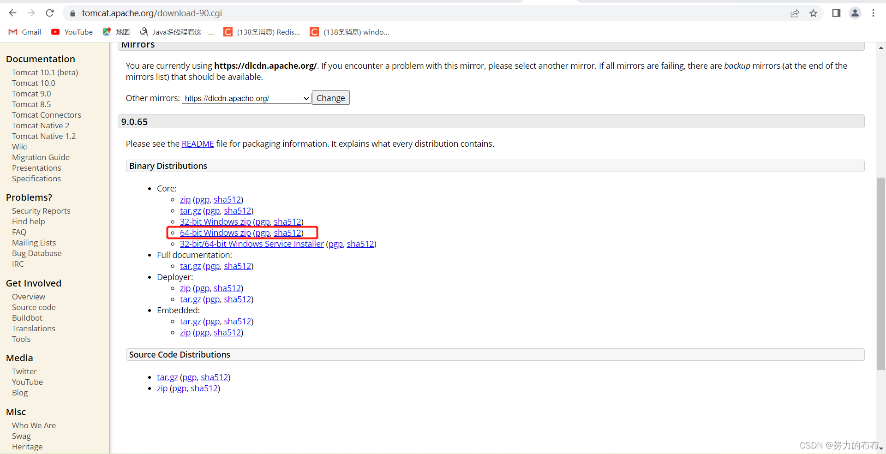Open the browser side panel

tap(836, 13)
